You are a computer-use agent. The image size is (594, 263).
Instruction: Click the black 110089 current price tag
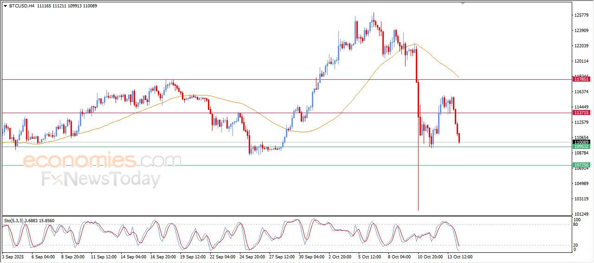coord(581,142)
